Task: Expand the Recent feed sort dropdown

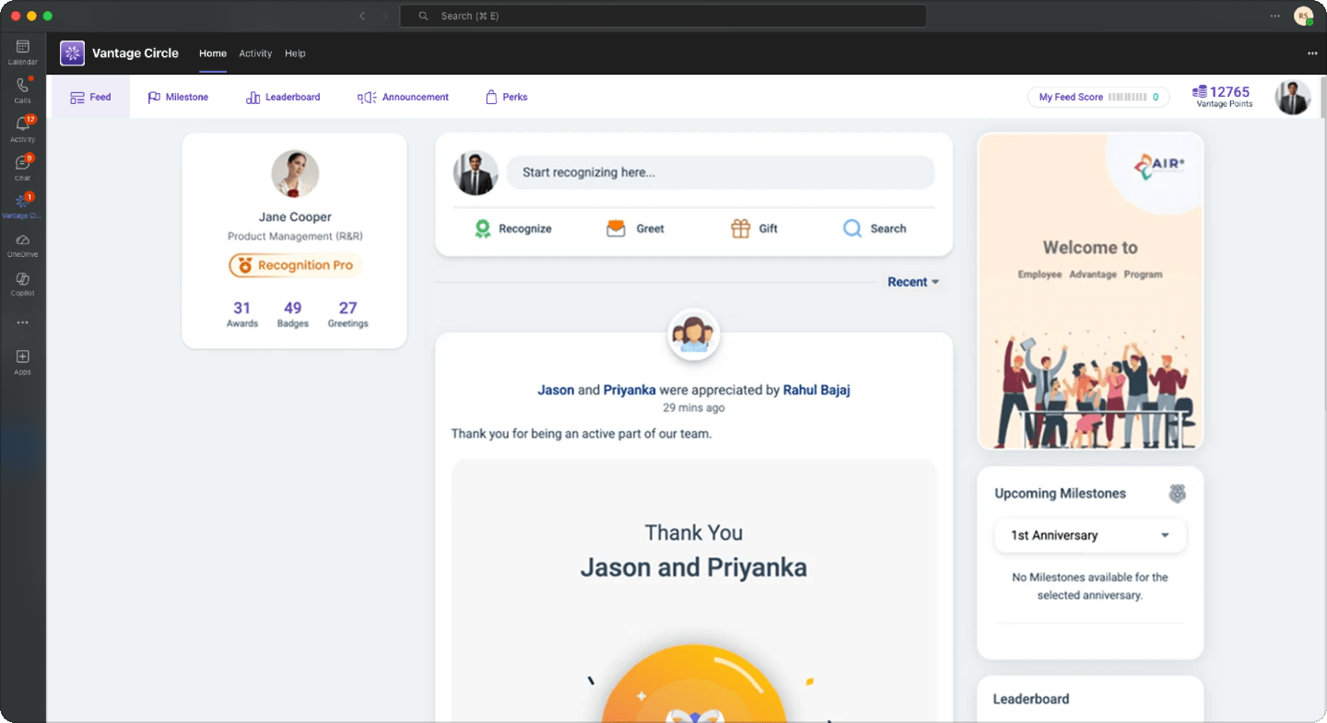Action: 913,282
